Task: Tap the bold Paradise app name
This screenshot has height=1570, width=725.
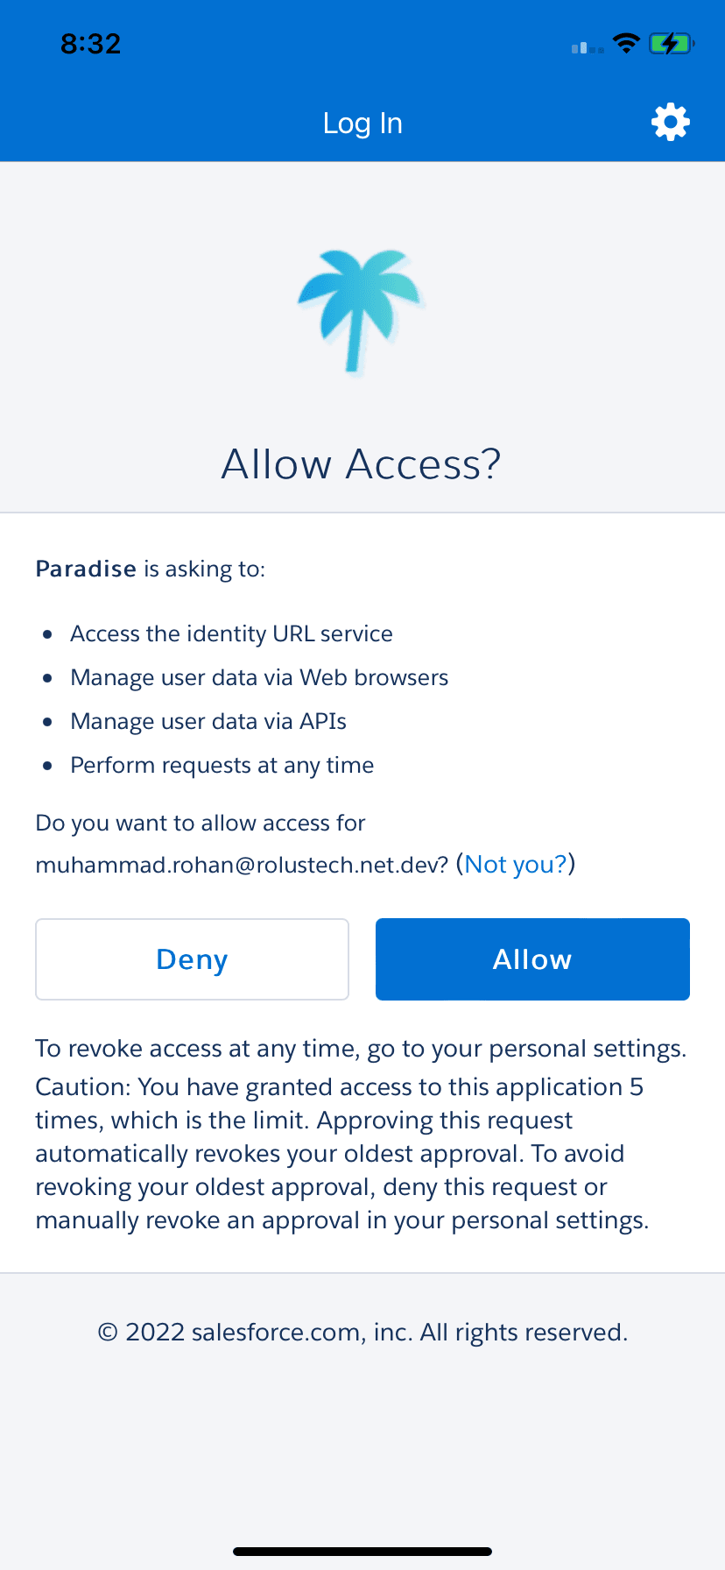Action: [86, 569]
